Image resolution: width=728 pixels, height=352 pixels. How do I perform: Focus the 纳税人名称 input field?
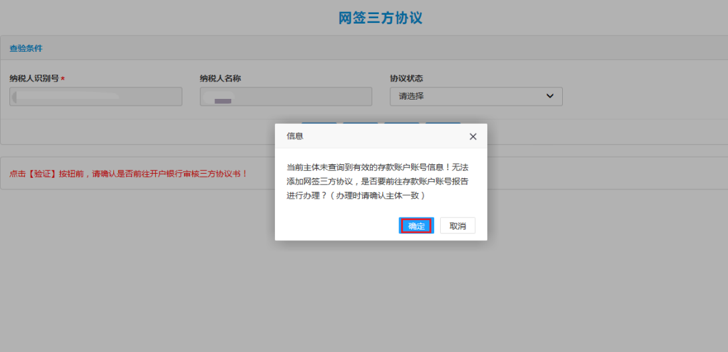[x=286, y=96]
